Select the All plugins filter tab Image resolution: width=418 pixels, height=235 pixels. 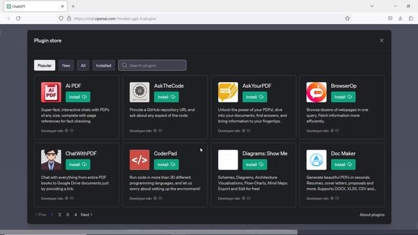pyautogui.click(x=83, y=65)
